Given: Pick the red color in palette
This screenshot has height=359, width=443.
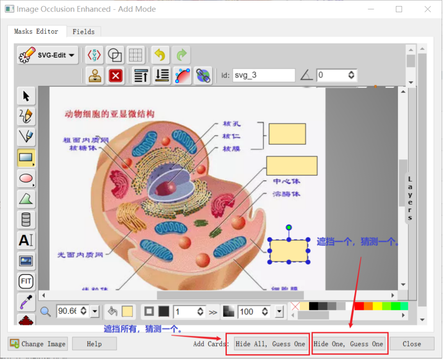Looking at the screenshot, I should tap(359, 306).
